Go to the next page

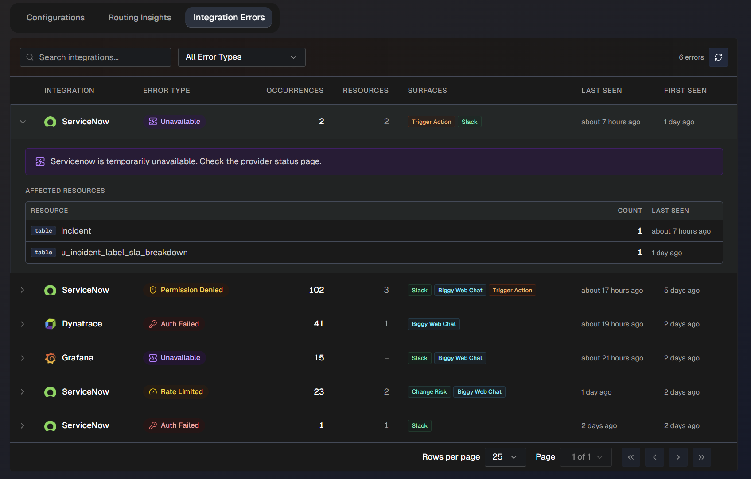coord(678,457)
